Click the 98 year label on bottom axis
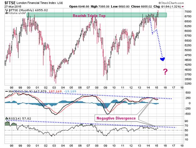Screen dimensions: 196x148 (12, 145)
